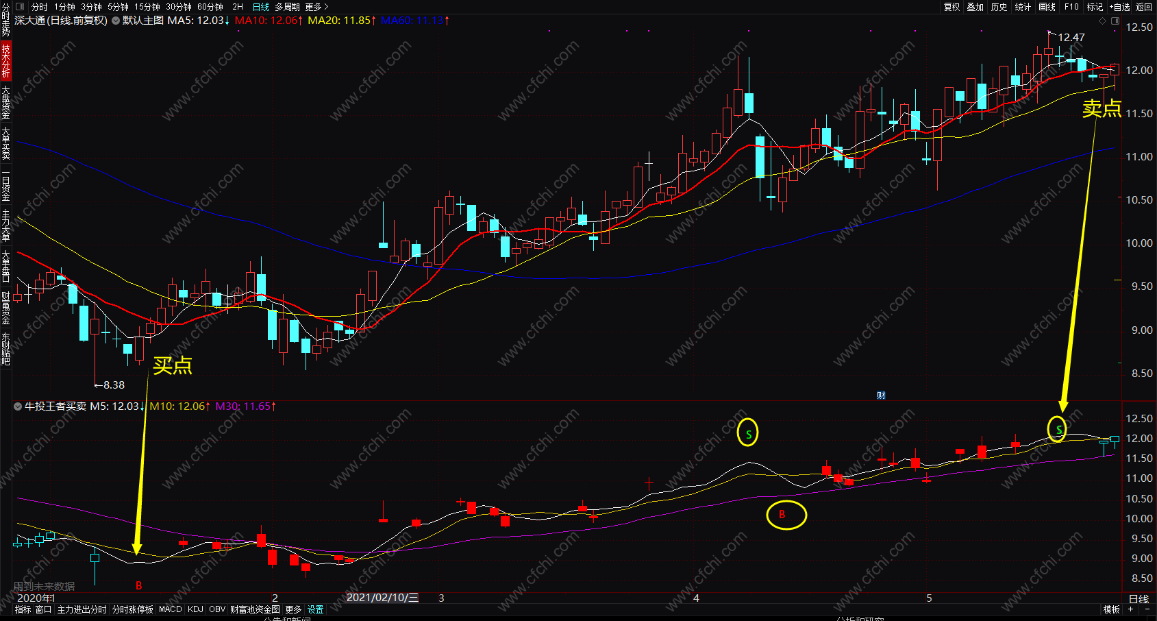Expand the 更多 periods list
Screen dimensions: 1157x621
(x=316, y=7)
